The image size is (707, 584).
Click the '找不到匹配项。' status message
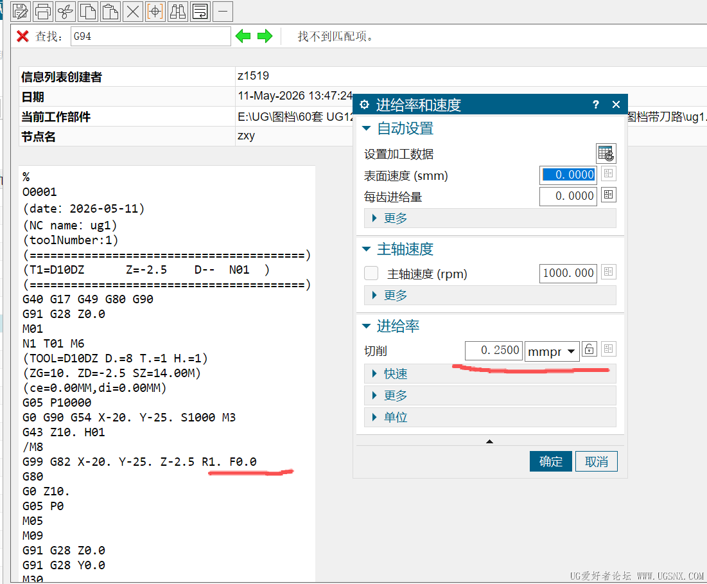tap(336, 36)
